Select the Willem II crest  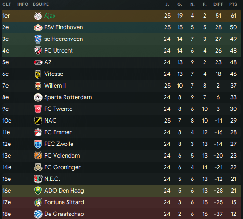coord(38,86)
